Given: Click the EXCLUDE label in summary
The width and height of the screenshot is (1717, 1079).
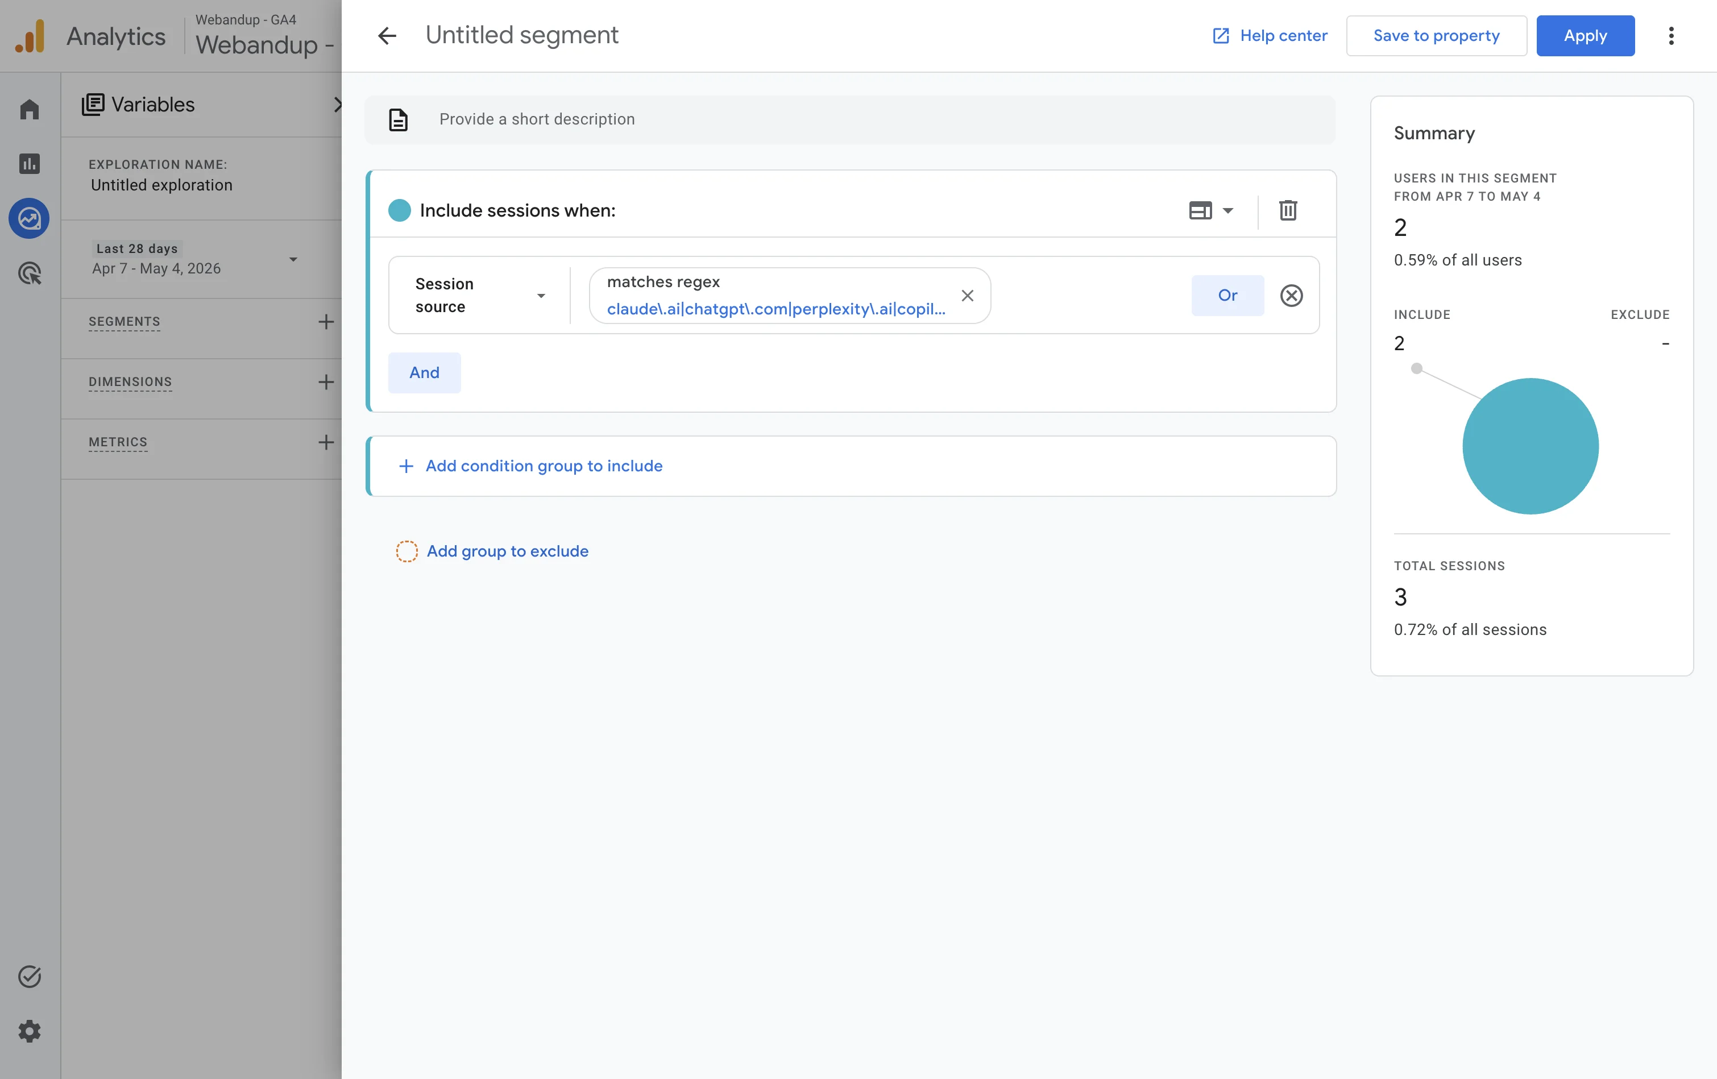Looking at the screenshot, I should [x=1640, y=314].
